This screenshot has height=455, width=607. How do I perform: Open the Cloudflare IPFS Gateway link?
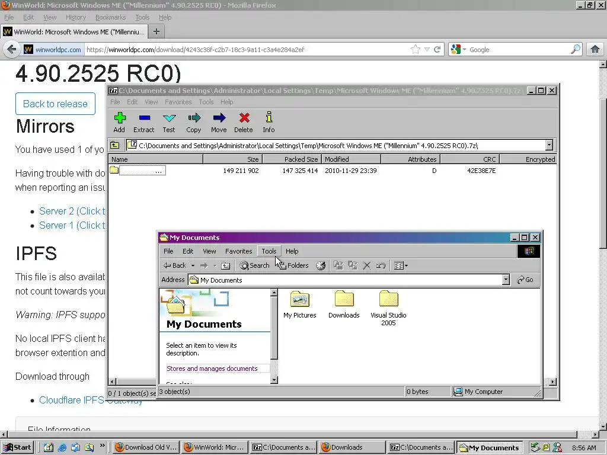click(x=91, y=400)
